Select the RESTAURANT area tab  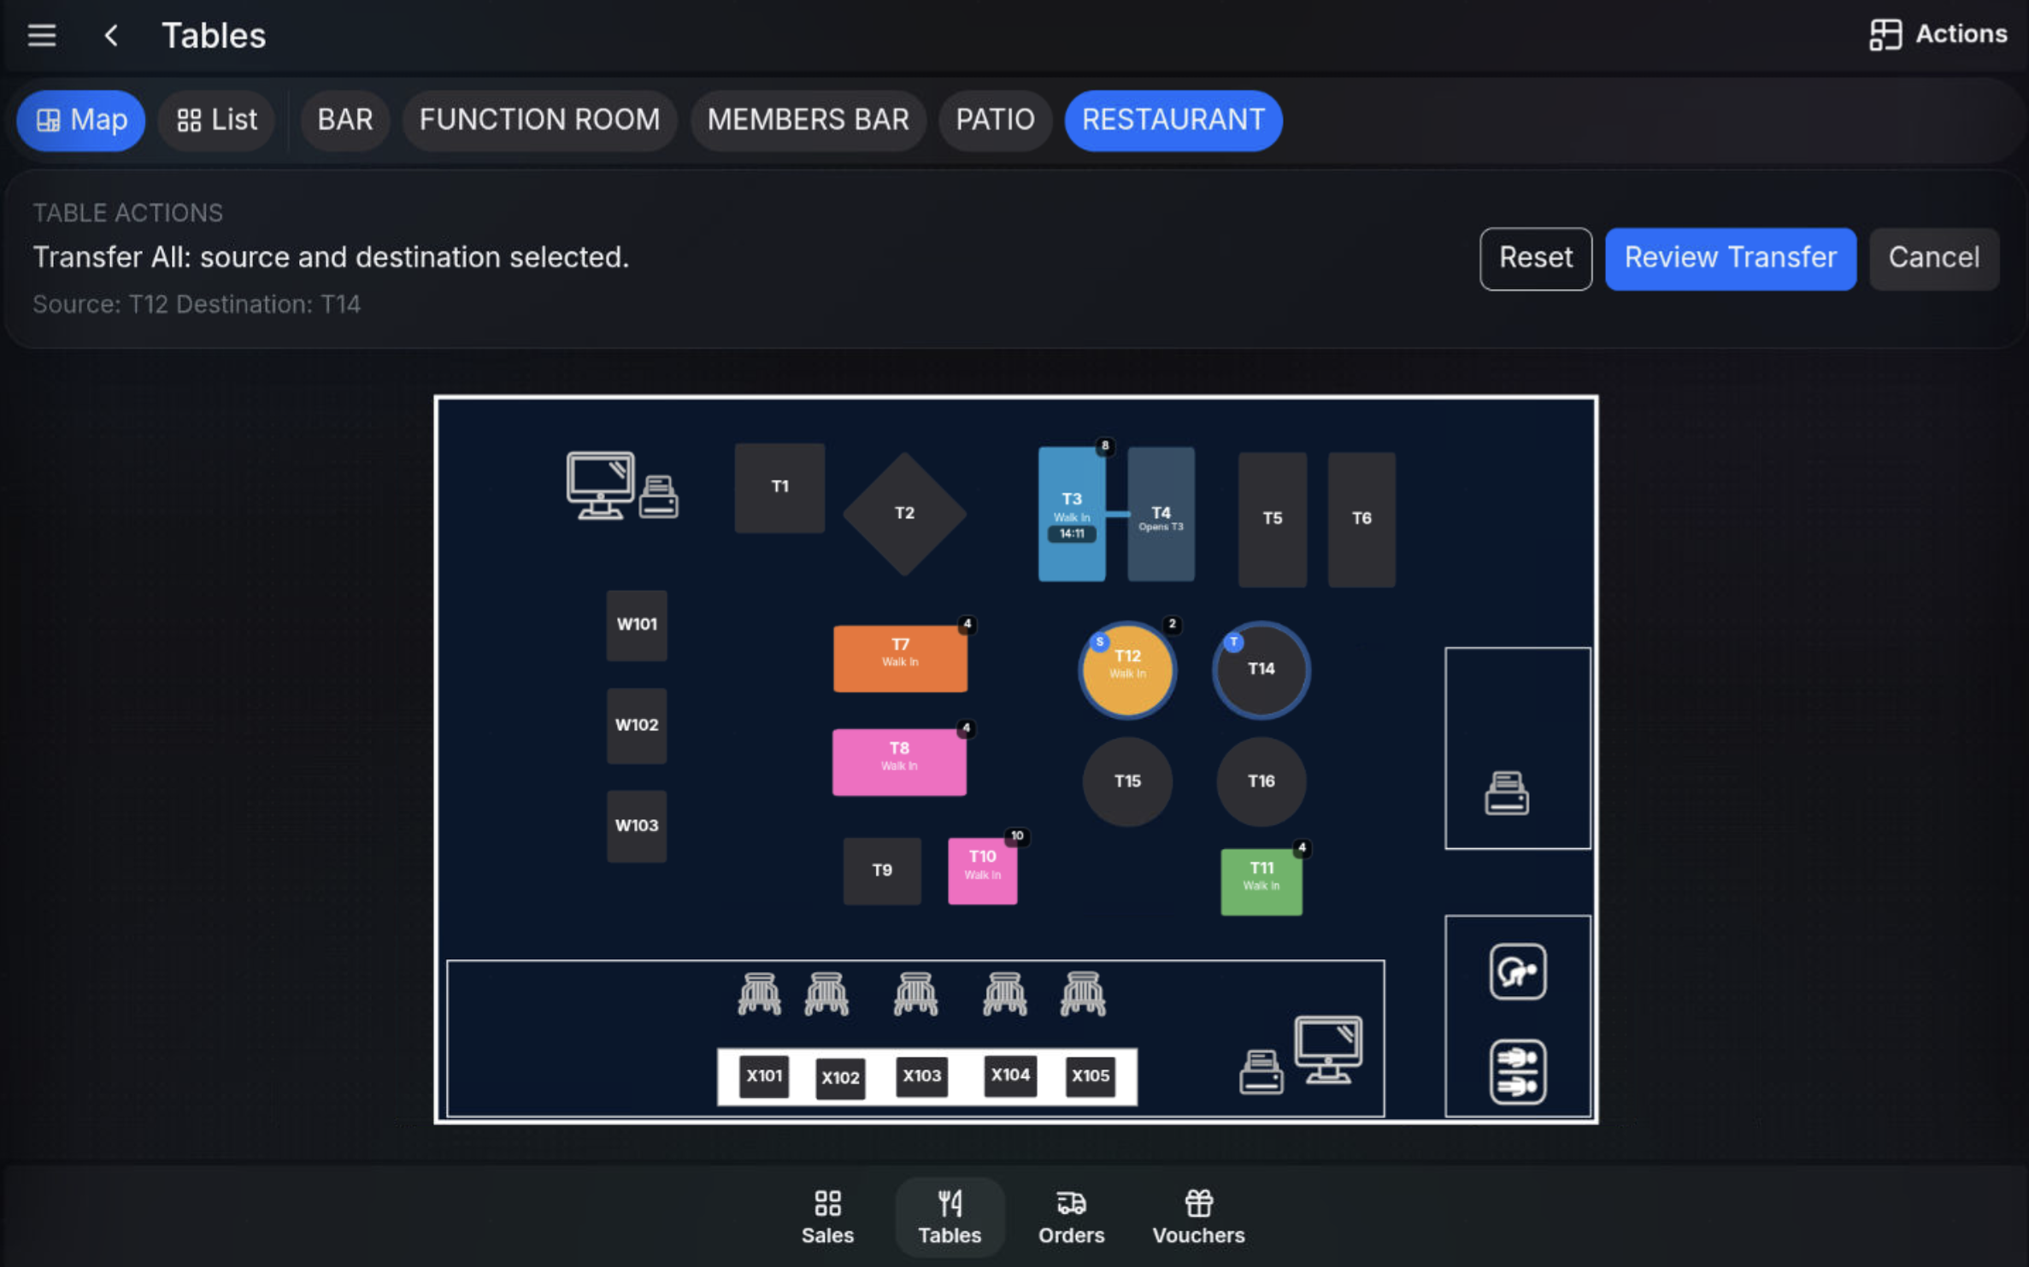[1173, 120]
